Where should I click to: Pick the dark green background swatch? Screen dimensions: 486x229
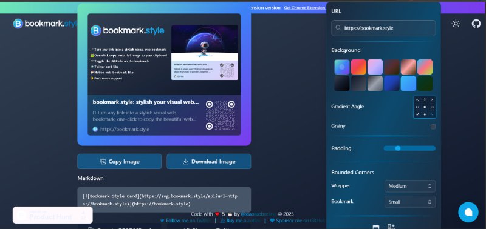[425, 84]
